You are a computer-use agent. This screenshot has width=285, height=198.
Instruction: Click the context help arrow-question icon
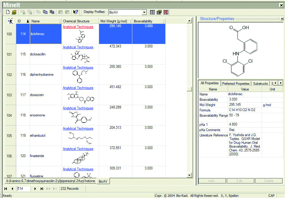click(x=75, y=12)
